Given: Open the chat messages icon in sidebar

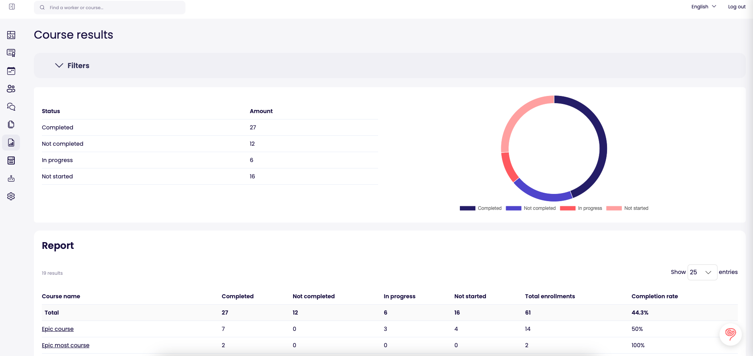Looking at the screenshot, I should 11,107.
